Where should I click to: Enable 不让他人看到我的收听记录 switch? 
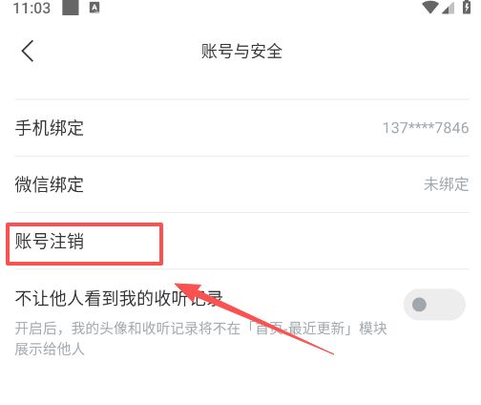[434, 305]
